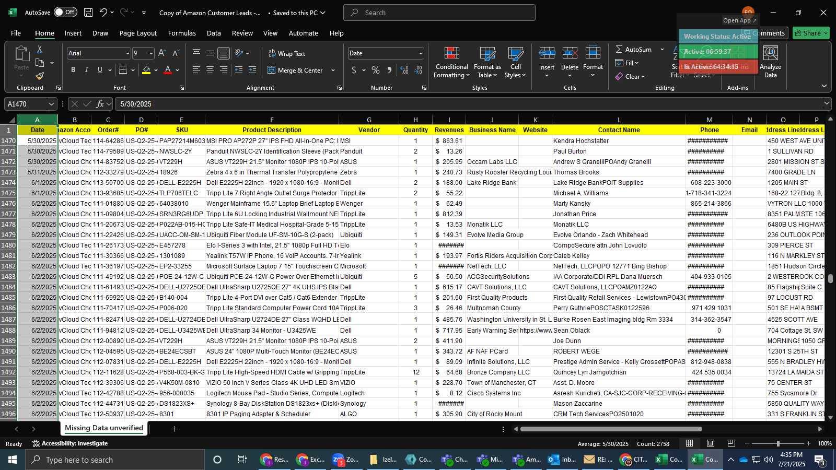Open the Name Box dropdown arrow
The width and height of the screenshot is (836, 470).
(51, 104)
